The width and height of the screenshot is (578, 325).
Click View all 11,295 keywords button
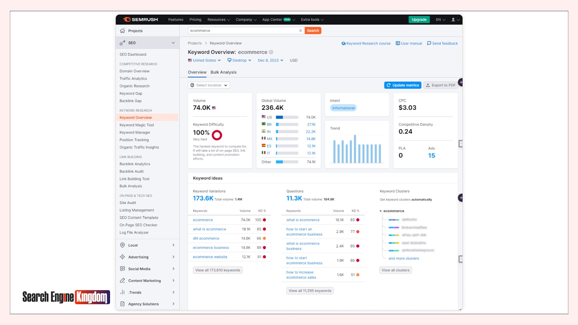[x=310, y=291]
